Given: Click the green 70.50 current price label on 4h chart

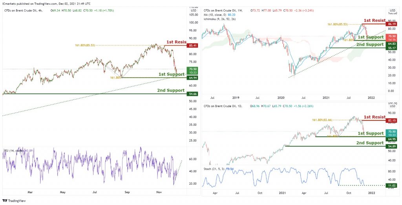Looking at the screenshot, I should (192, 70).
